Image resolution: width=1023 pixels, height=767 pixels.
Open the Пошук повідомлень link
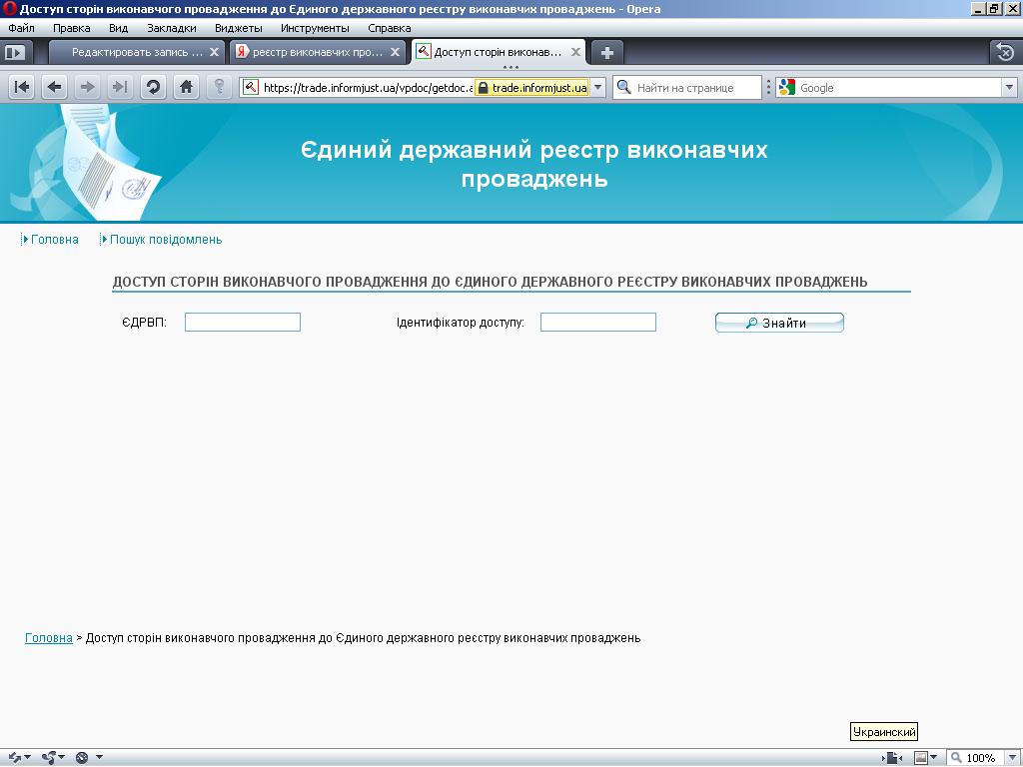(x=166, y=240)
